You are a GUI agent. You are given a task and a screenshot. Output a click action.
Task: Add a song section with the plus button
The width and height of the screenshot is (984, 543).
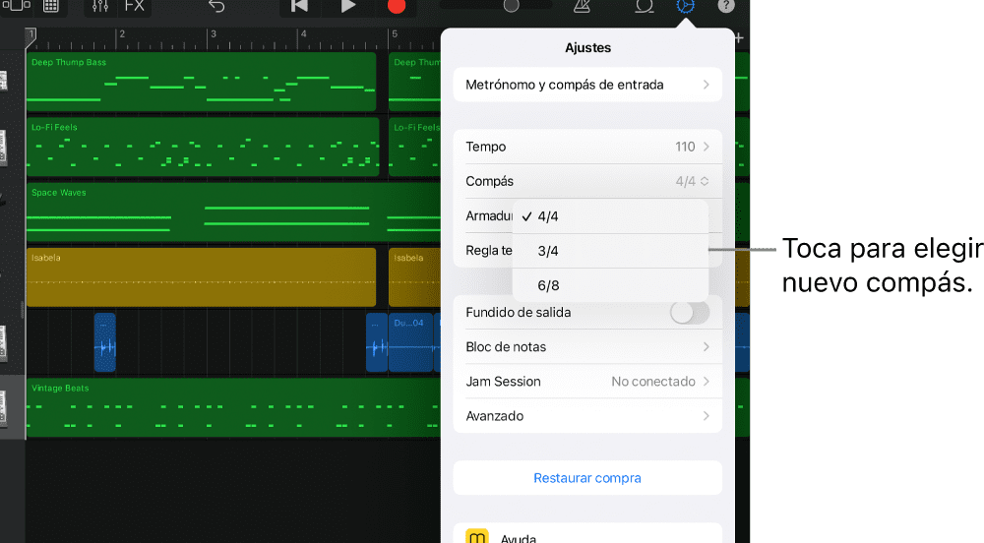coord(739,38)
